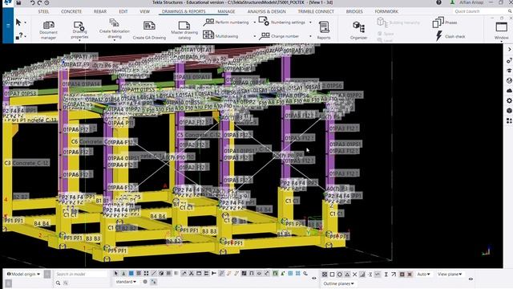513x289 pixels.
Task: Open the undo history clock icon
Action: click(47, 2)
